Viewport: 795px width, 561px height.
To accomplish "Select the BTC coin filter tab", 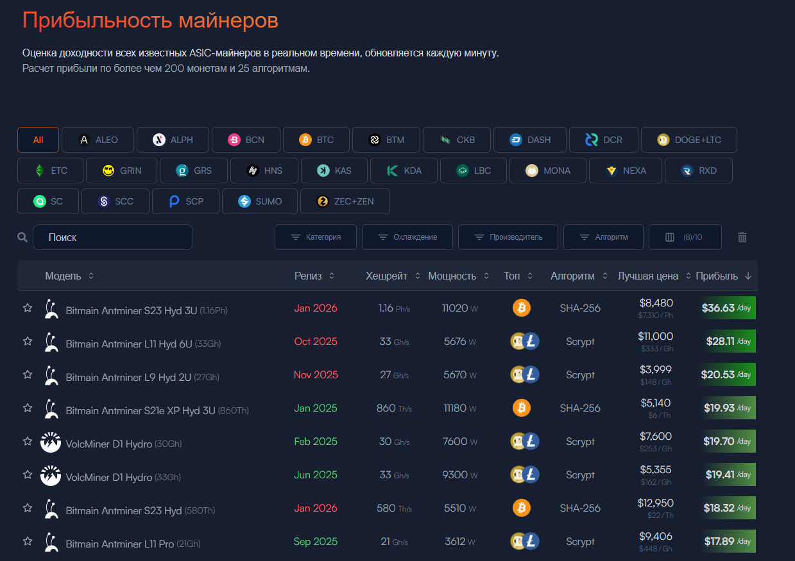I will pos(316,140).
